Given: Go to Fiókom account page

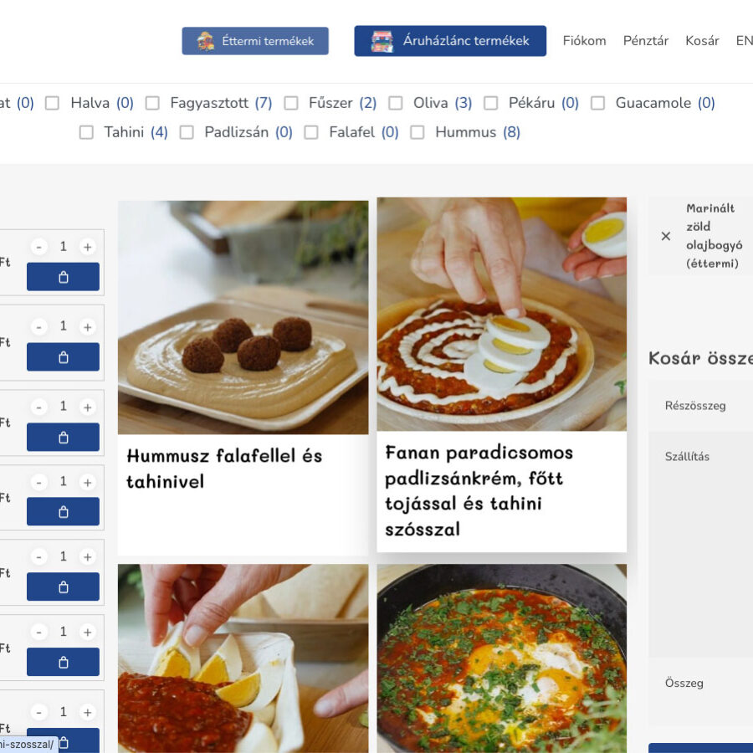Looking at the screenshot, I should [584, 41].
